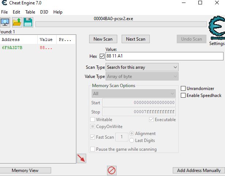Click the New Scan button

(x=103, y=39)
